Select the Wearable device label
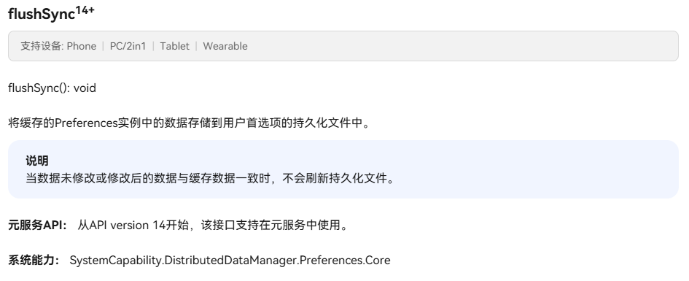 point(225,46)
